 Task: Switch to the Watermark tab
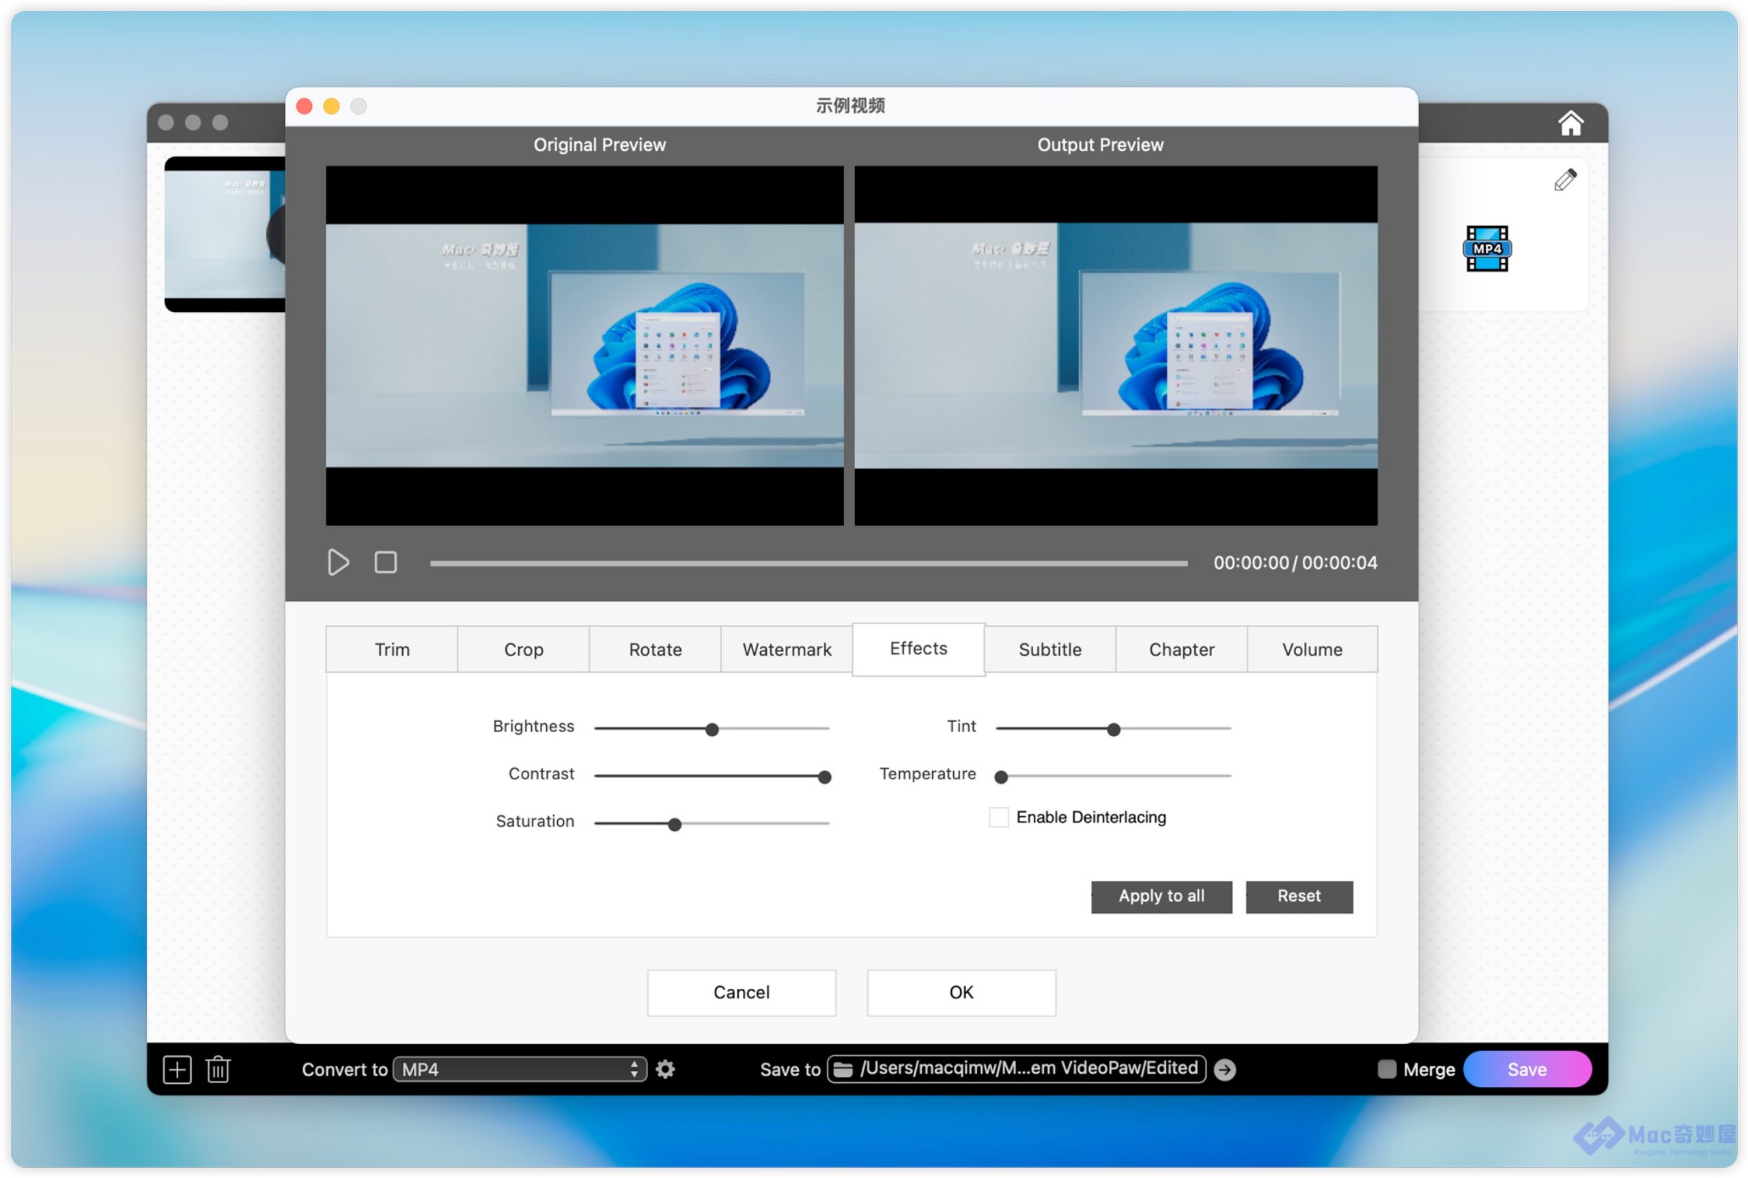tap(787, 650)
